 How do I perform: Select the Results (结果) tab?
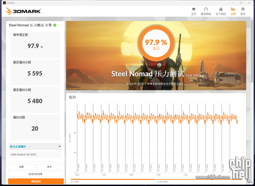[233, 11]
